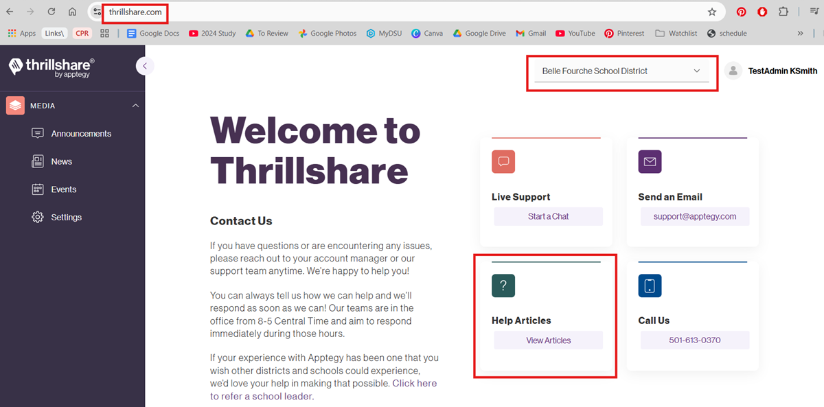This screenshot has width=824, height=407.
Task: Show more bookmarks with double chevron
Action: pyautogui.click(x=800, y=33)
